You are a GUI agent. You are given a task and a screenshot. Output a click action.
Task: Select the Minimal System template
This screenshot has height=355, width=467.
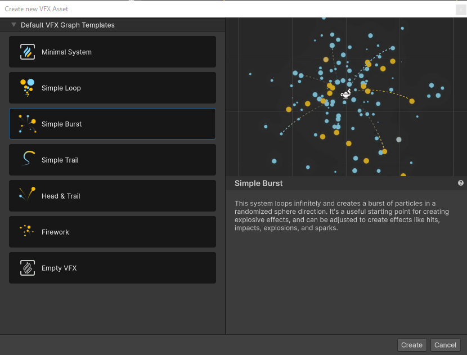[113, 52]
